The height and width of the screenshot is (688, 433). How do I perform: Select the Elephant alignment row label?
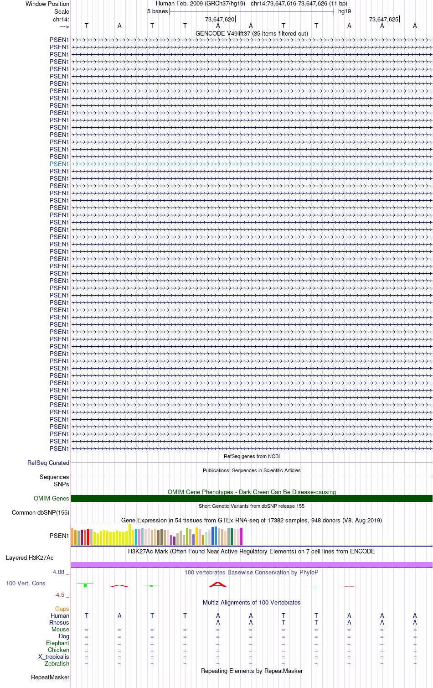pyautogui.click(x=57, y=643)
